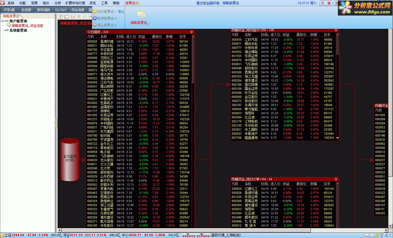Screen dimensions: 393x238
Task: Open the 功能 menu
Action: click(x=23, y=3)
